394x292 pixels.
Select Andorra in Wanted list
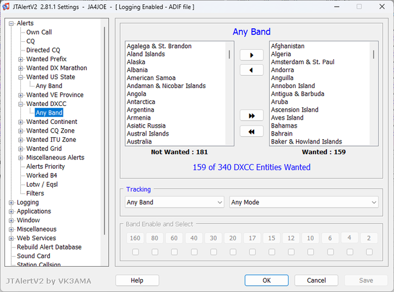[283, 70]
